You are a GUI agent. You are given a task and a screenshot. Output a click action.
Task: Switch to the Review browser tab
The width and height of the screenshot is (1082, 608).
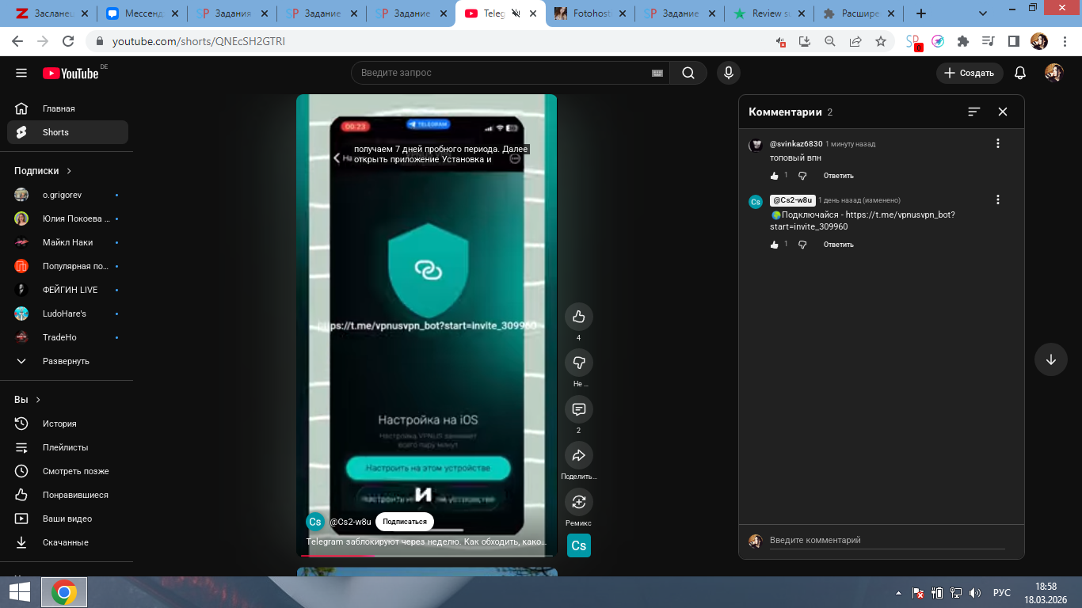[x=770, y=13]
